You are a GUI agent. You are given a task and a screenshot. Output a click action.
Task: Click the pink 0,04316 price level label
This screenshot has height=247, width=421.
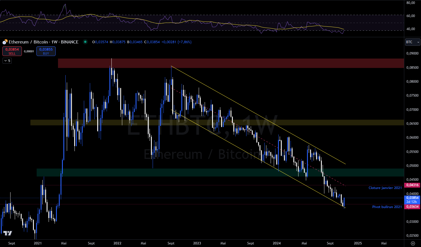coord(412,184)
